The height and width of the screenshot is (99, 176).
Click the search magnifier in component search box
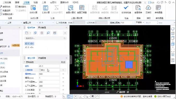(65, 38)
